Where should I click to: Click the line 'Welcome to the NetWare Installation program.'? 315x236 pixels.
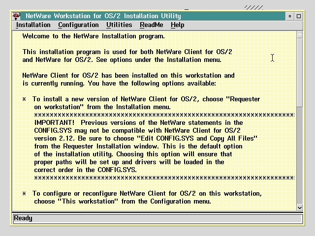94,36
